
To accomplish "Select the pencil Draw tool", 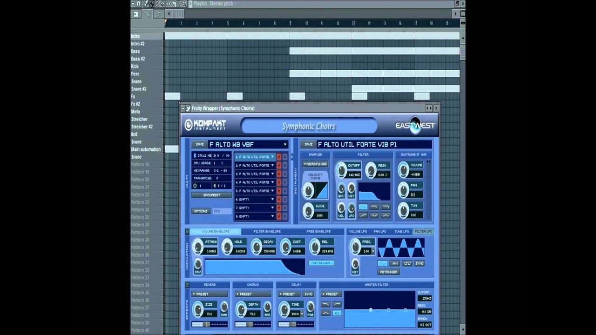I will (146, 4).
